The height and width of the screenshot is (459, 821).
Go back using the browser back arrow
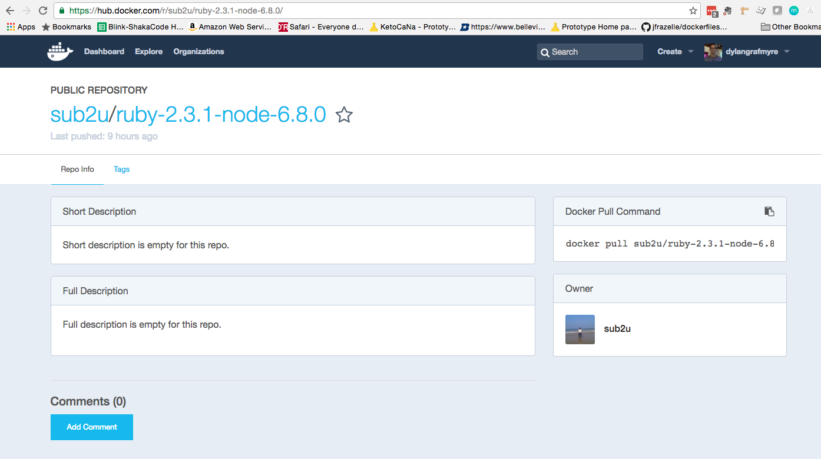click(10, 11)
